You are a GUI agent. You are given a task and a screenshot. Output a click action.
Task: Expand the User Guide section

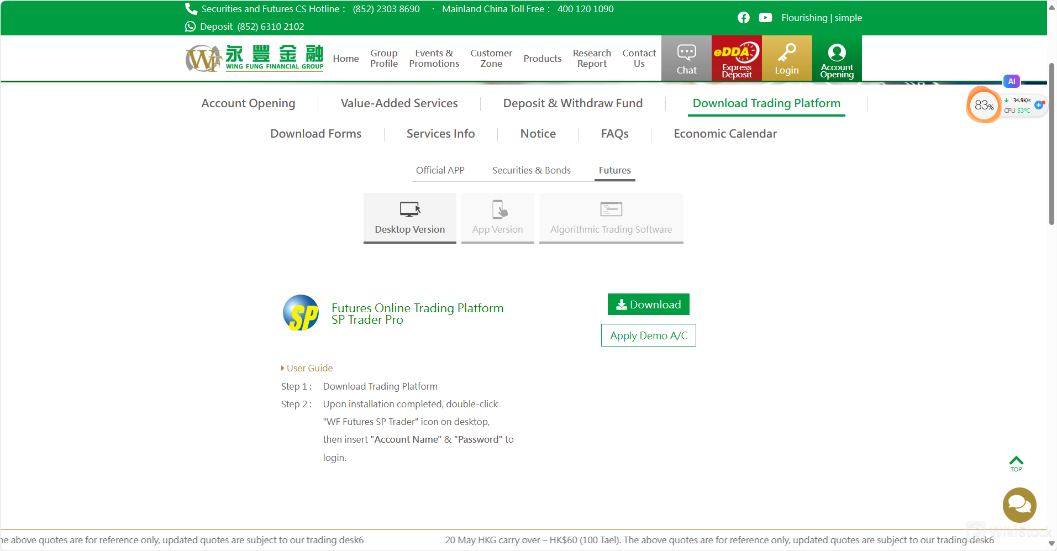pyautogui.click(x=307, y=368)
